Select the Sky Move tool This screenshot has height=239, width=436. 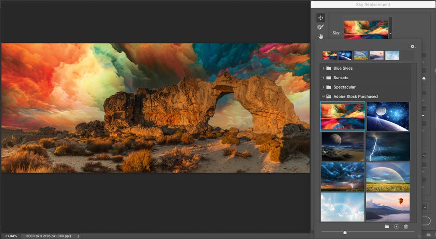pyautogui.click(x=320, y=18)
